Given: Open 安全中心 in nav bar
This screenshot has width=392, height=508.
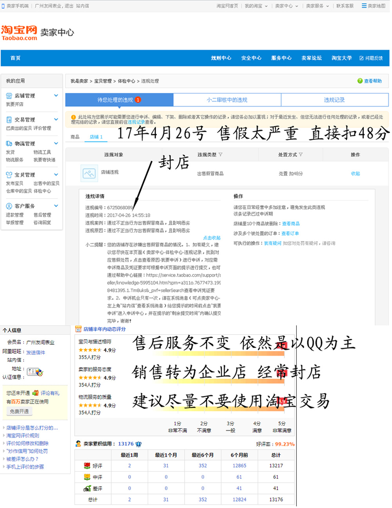Looking at the screenshot, I should point(251,58).
